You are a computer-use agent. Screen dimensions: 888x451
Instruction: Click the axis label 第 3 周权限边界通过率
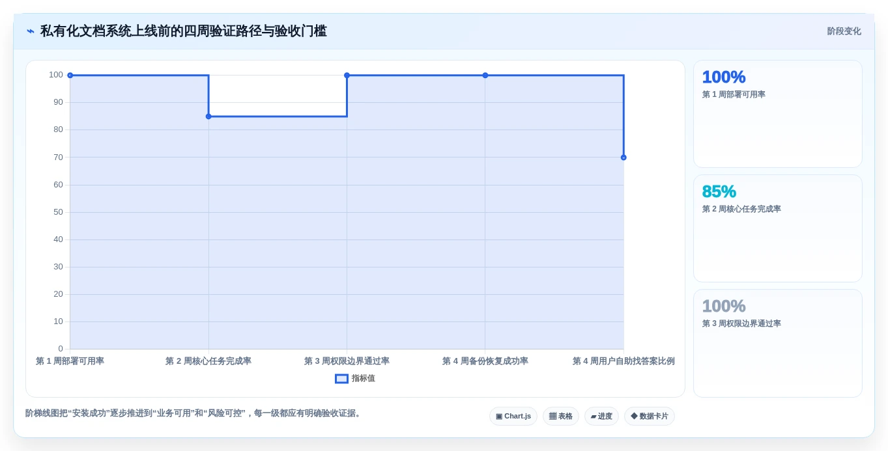347,361
